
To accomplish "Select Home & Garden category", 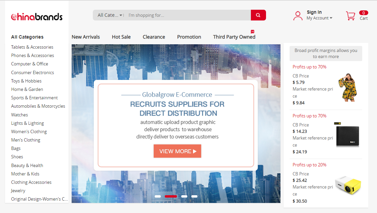I will [x=27, y=89].
